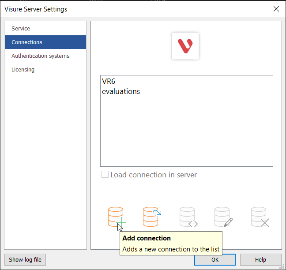Click the greyed database icon with double arrow
Image resolution: width=286 pixels, height=270 pixels.
[188, 217]
